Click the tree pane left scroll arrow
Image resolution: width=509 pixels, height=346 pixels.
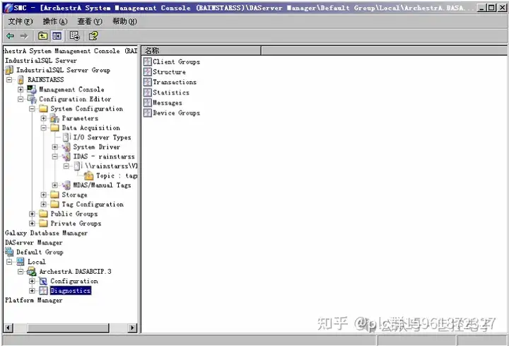(x=8, y=328)
